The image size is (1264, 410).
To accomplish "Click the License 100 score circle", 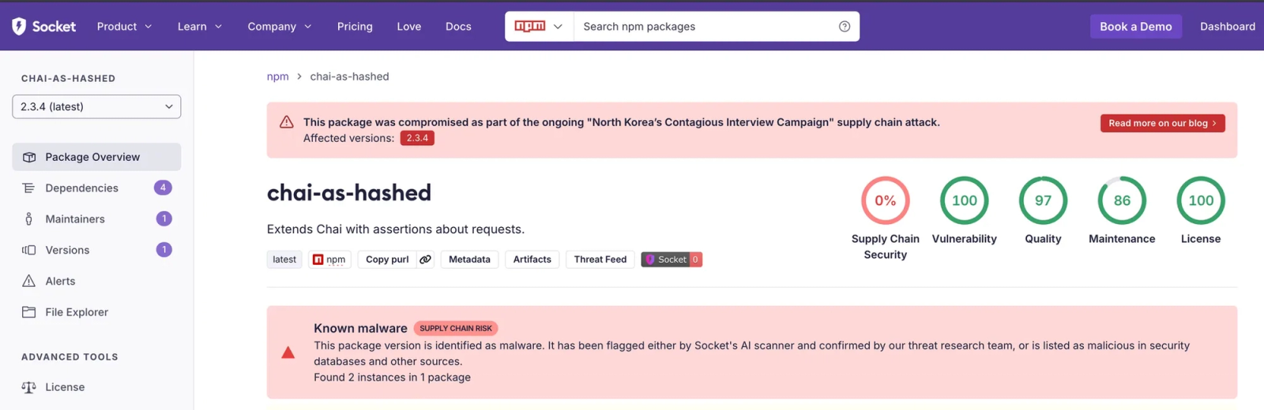I will tap(1201, 200).
